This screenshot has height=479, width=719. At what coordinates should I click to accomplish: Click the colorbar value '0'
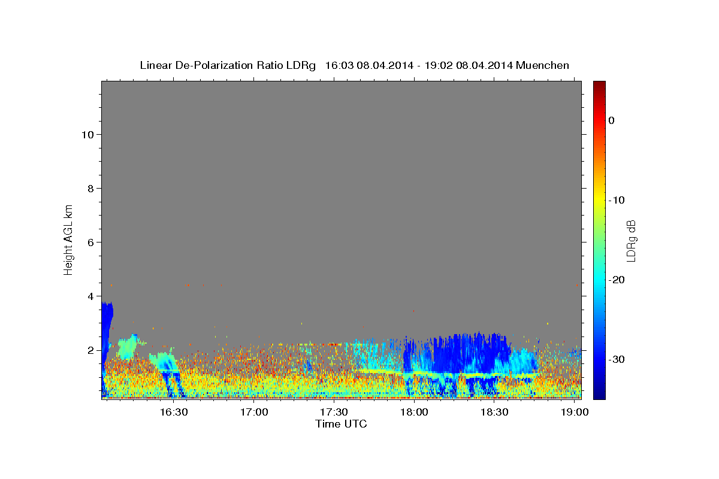point(611,120)
